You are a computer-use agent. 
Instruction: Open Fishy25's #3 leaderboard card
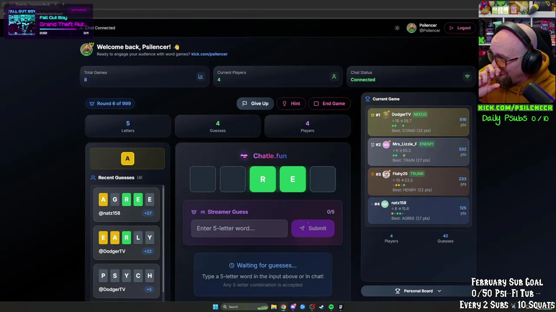418,181
